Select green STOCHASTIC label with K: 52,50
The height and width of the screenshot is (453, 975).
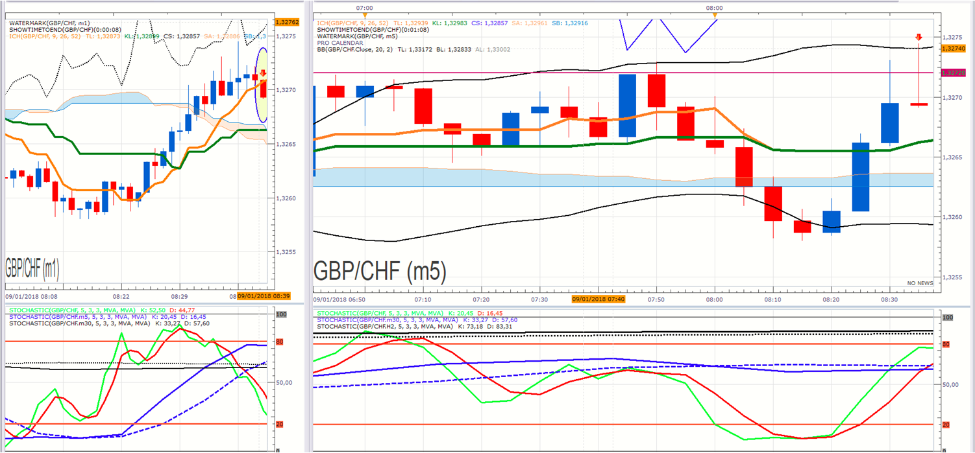pyautogui.click(x=102, y=310)
